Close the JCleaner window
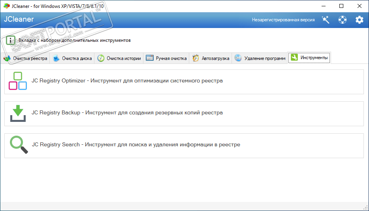Viewport: 369px width, 211px height. click(360, 6)
